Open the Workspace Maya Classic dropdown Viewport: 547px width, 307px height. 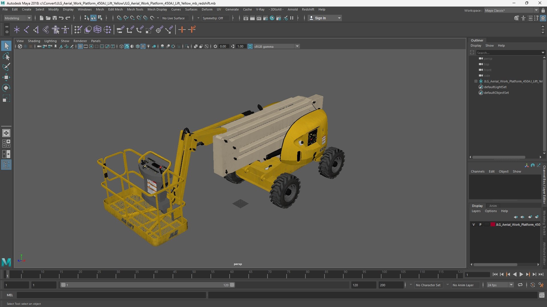pos(511,11)
